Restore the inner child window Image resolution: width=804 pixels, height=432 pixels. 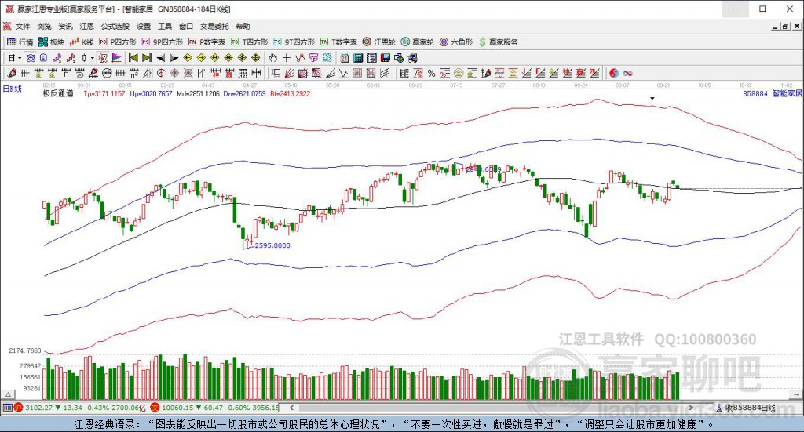click(785, 26)
